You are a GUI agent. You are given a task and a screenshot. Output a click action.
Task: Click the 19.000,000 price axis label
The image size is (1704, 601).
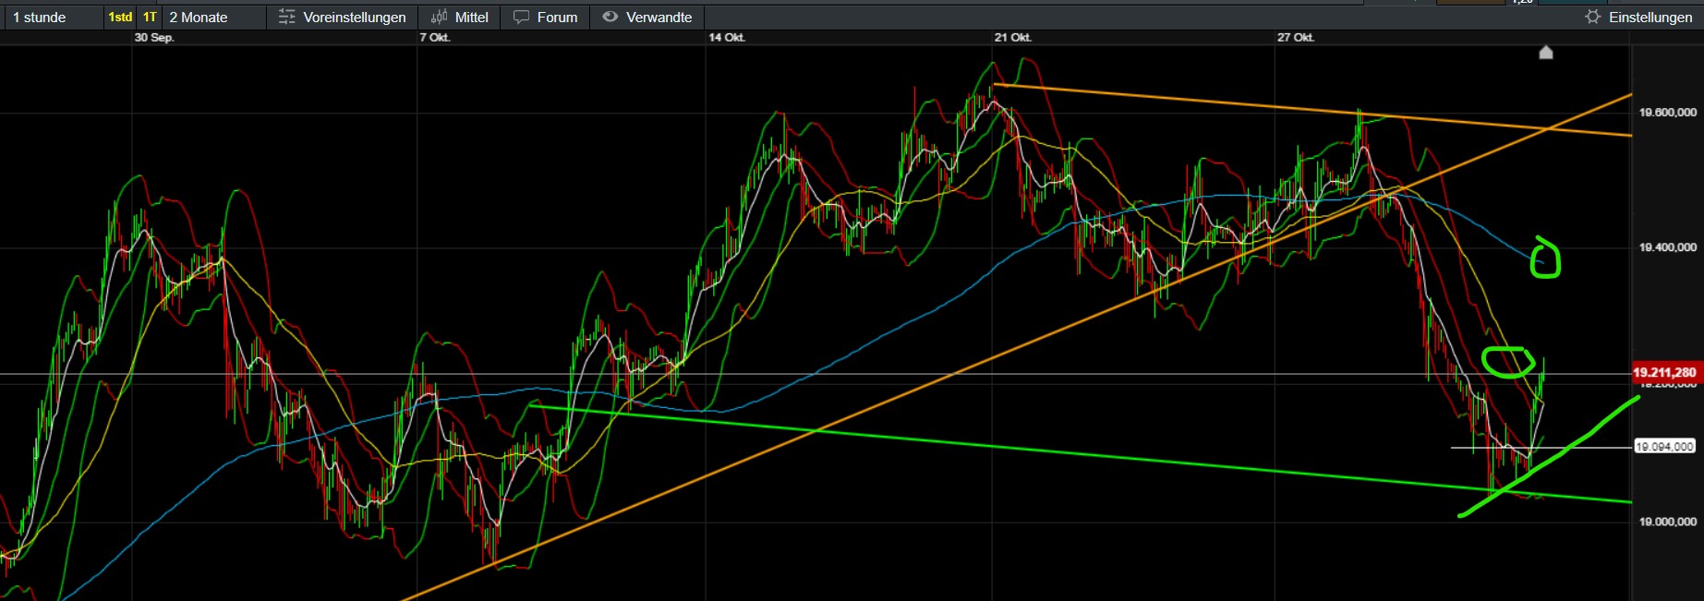point(1667,522)
